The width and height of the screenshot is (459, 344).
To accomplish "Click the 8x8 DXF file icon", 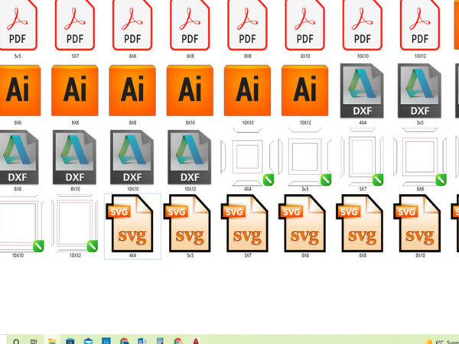I will [x=18, y=156].
